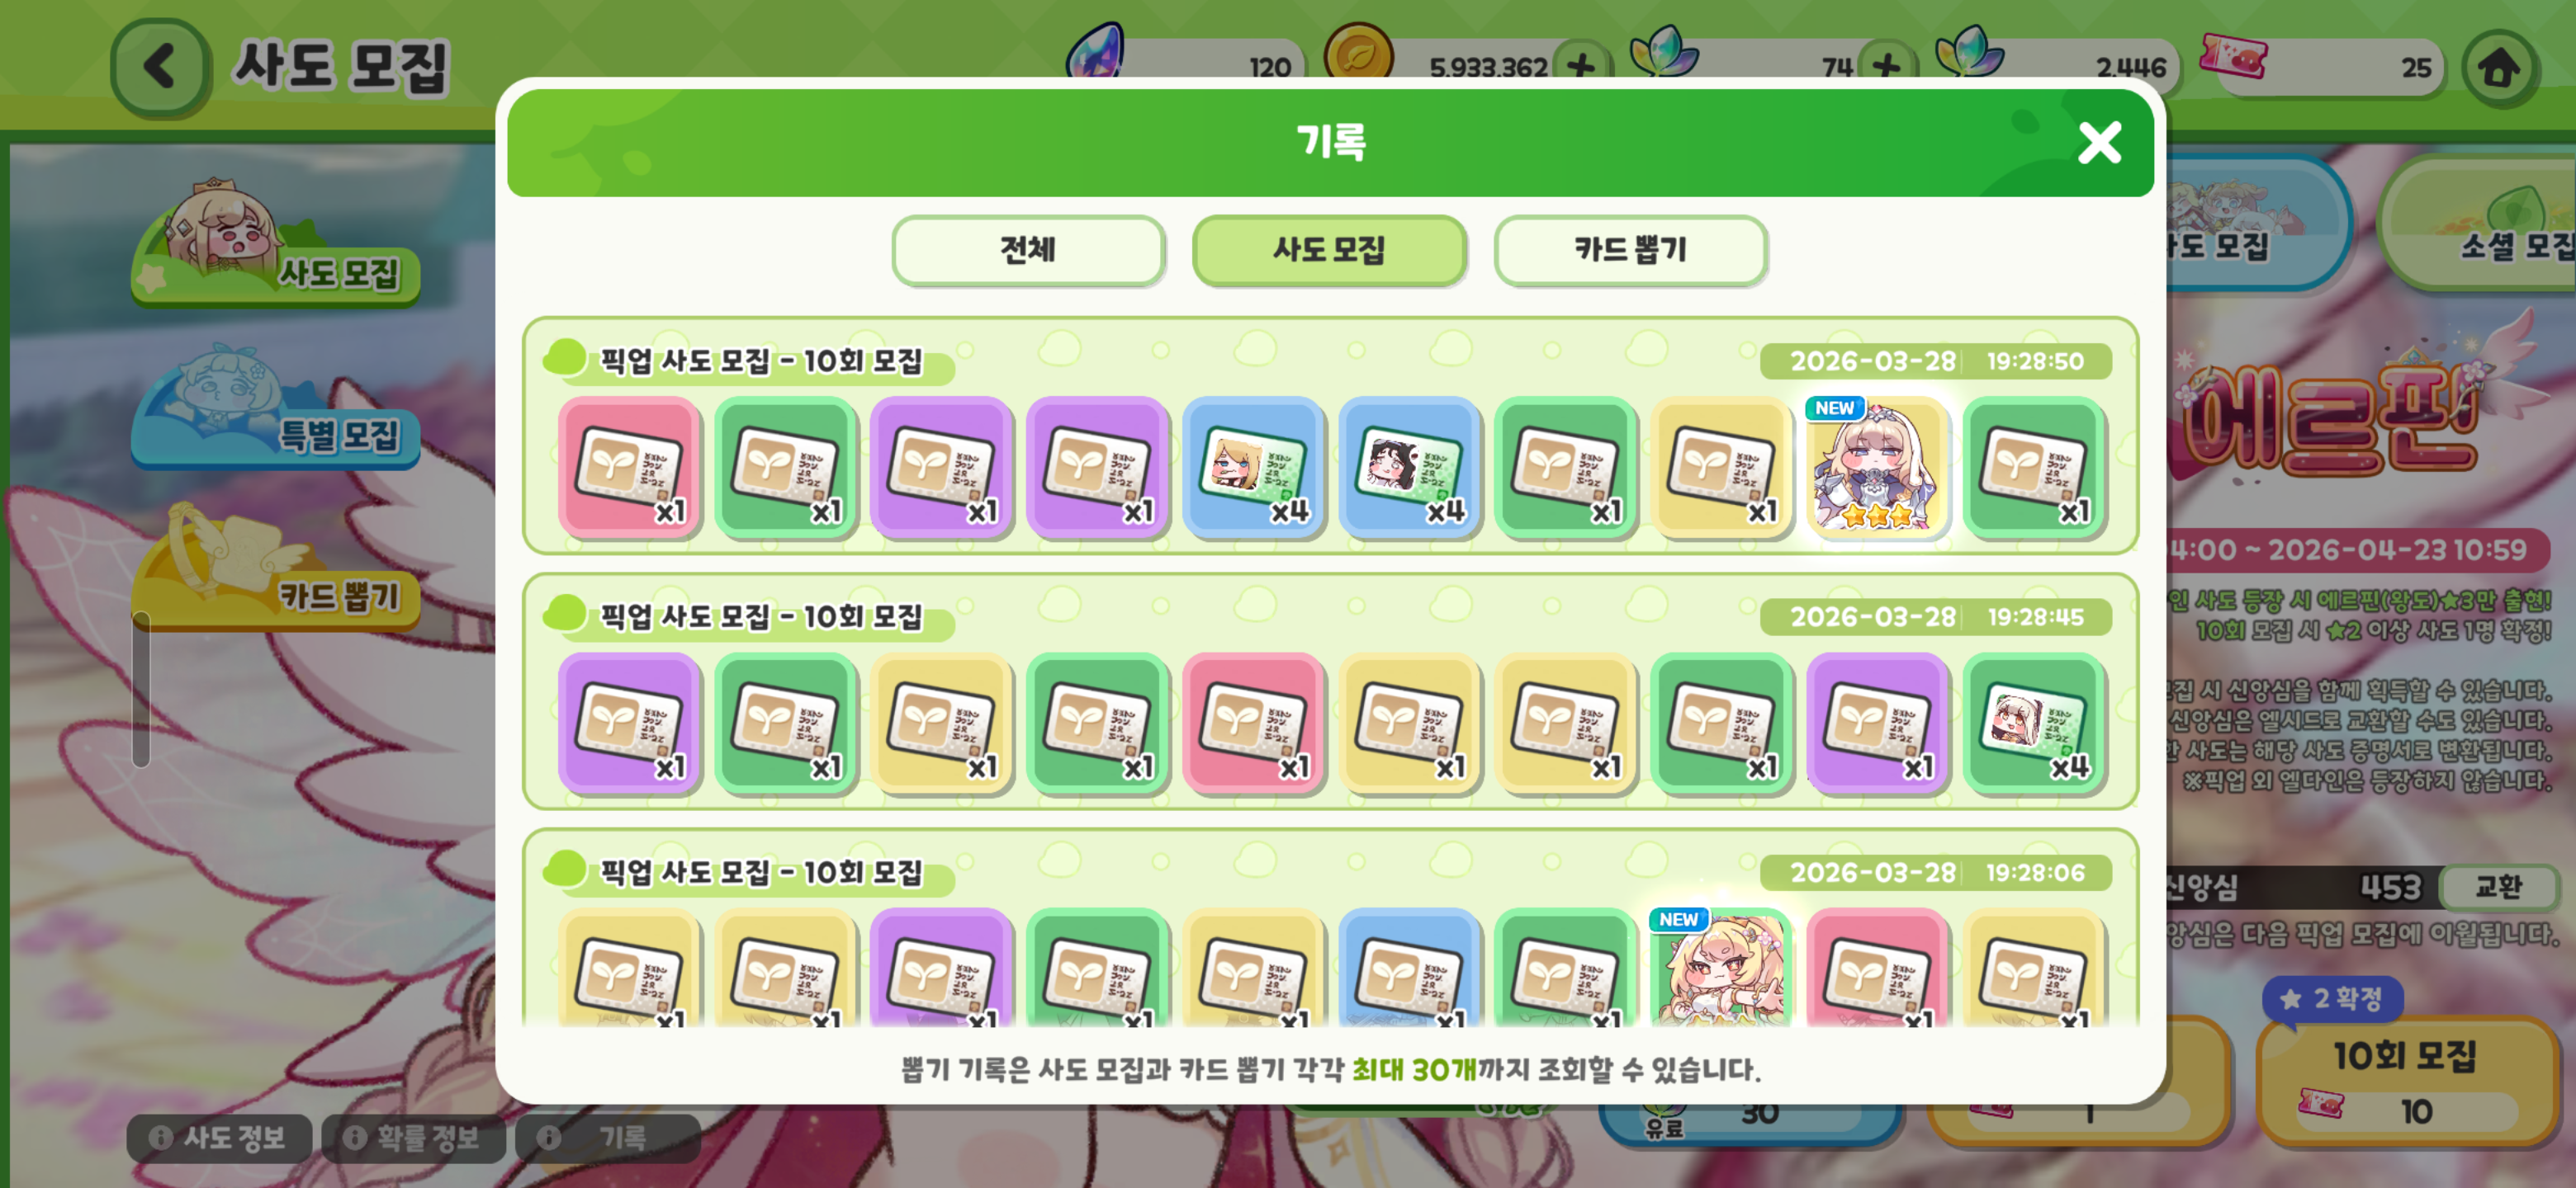Select the 사도 모집 record tab
Screen dimensions: 2576x1188
(x=1329, y=250)
